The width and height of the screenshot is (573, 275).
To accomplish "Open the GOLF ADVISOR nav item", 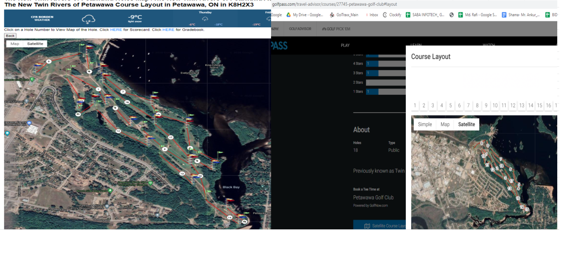I will coord(300,29).
